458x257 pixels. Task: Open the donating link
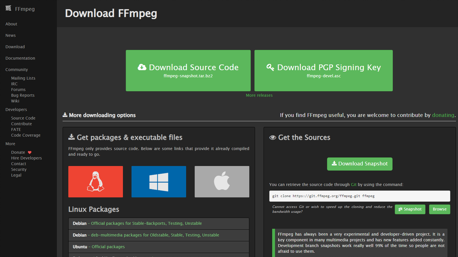tap(443, 115)
